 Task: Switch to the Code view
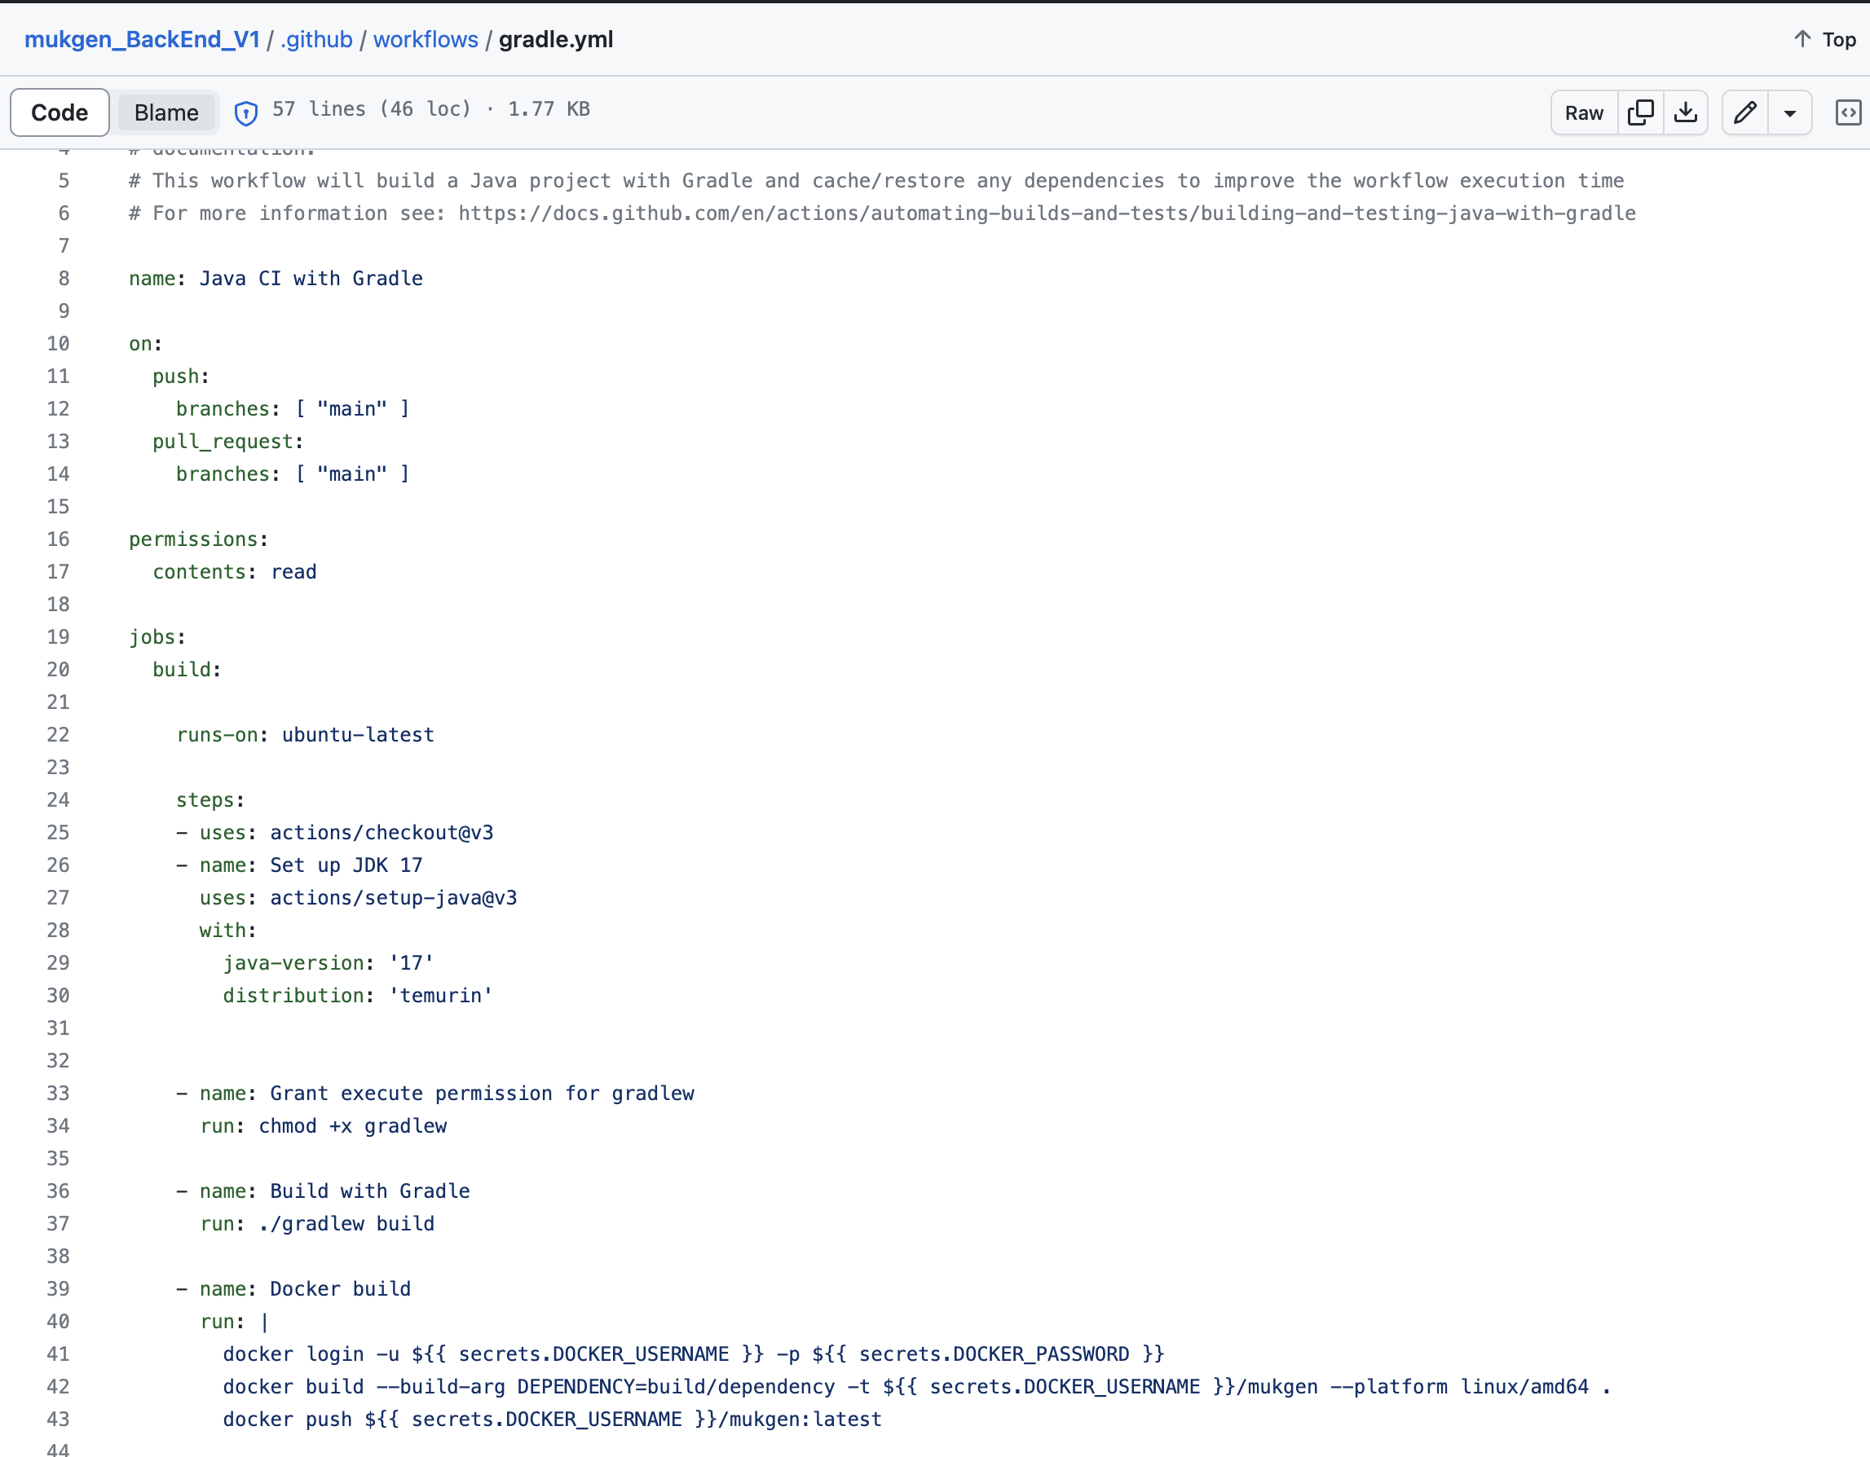pos(59,112)
